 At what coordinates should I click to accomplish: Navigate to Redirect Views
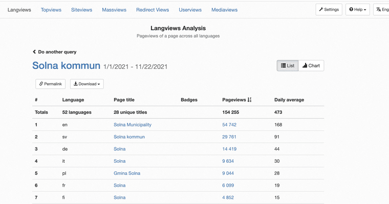(x=152, y=10)
